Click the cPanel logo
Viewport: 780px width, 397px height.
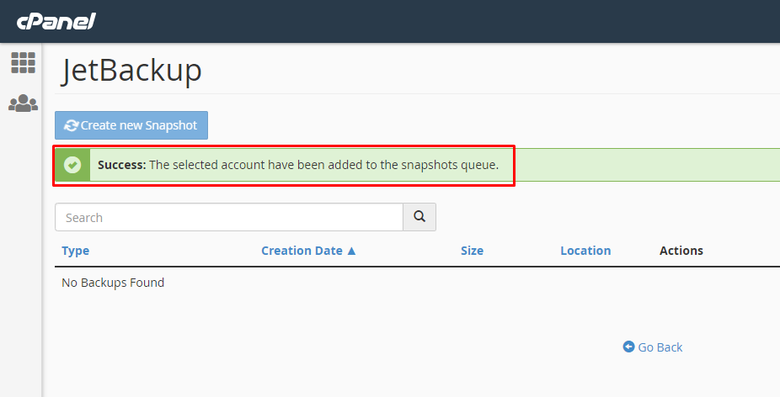pyautogui.click(x=56, y=21)
